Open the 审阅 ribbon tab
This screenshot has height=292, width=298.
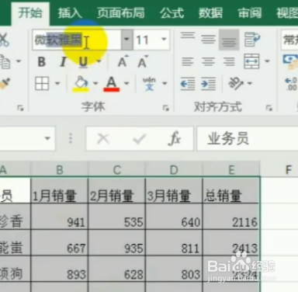[250, 13]
